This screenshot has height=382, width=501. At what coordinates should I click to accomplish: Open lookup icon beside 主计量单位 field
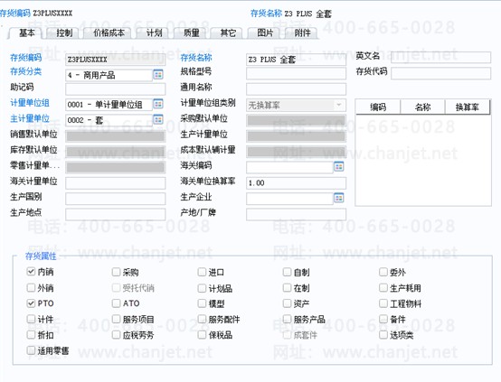[158, 119]
